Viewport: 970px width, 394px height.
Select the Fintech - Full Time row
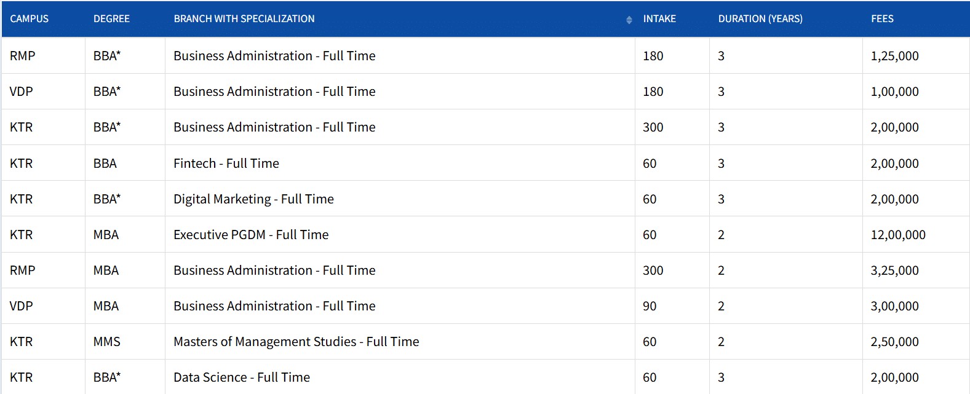(x=226, y=164)
